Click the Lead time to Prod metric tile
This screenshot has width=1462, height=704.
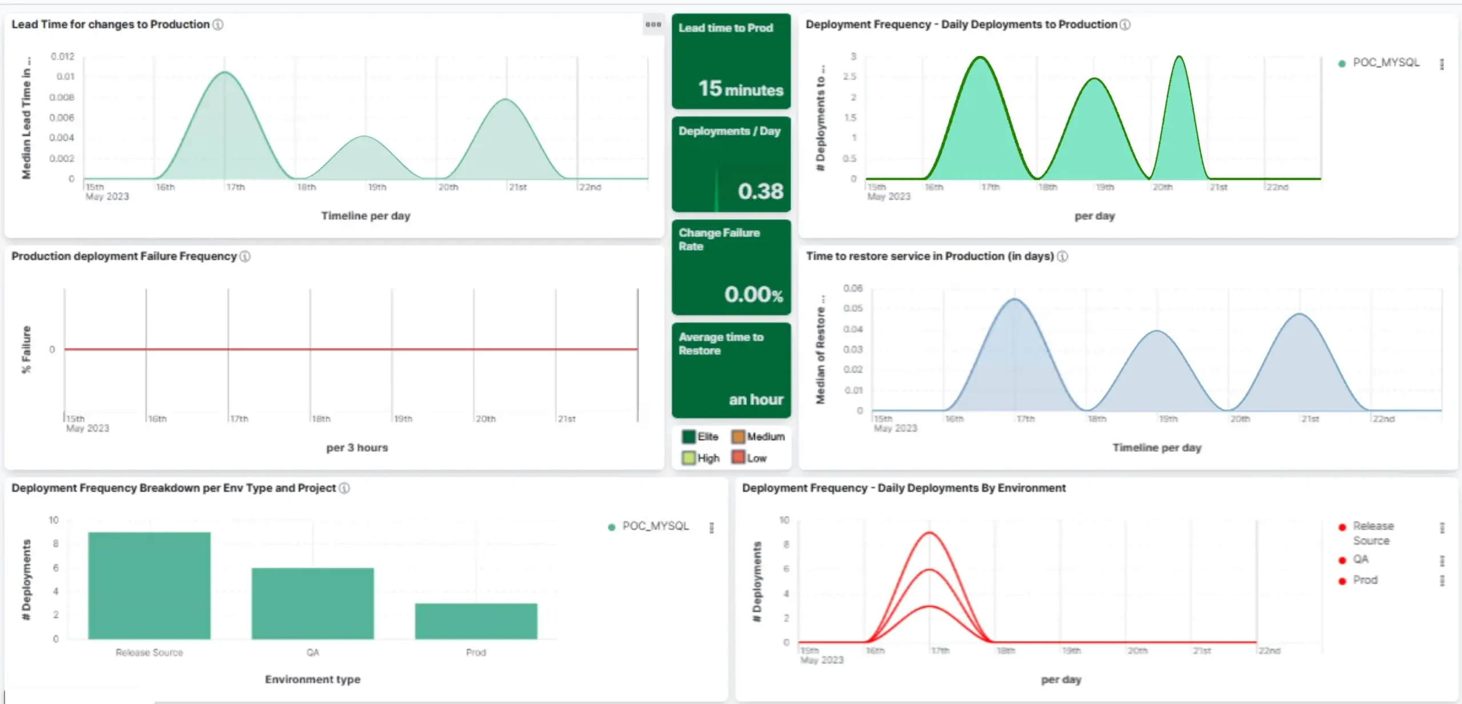click(x=731, y=61)
